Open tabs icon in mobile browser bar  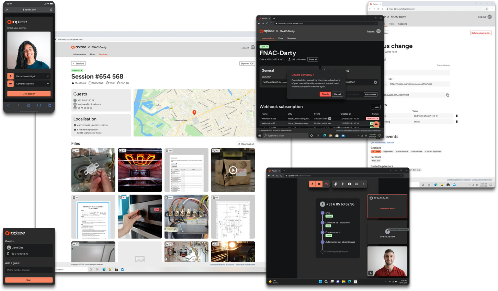pyautogui.click(x=49, y=105)
